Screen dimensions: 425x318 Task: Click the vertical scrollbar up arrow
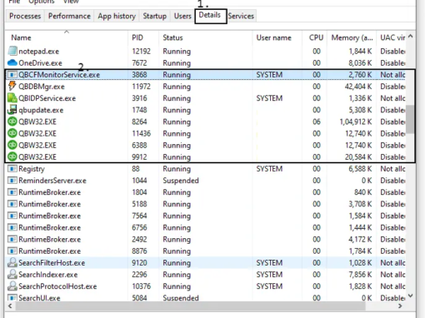(410, 36)
